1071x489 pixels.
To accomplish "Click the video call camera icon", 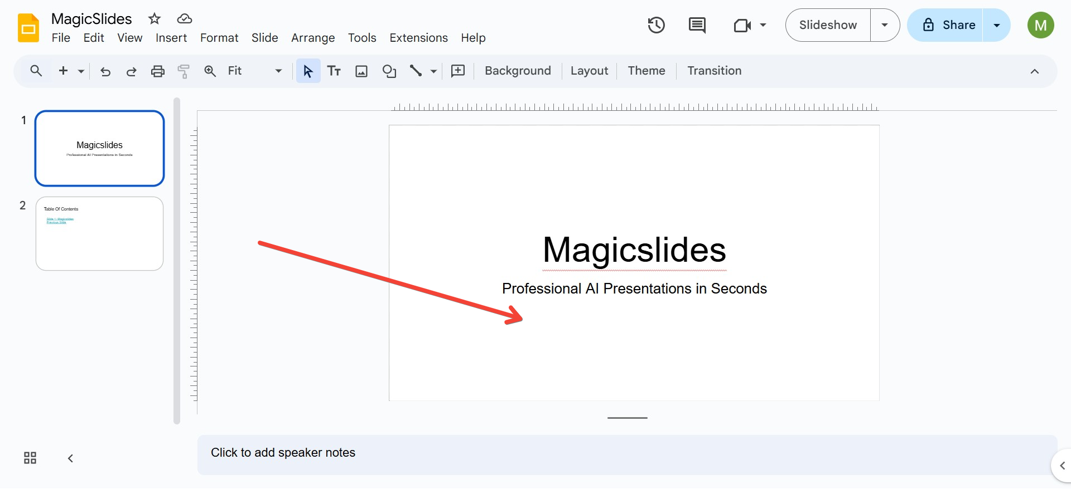I will point(742,25).
